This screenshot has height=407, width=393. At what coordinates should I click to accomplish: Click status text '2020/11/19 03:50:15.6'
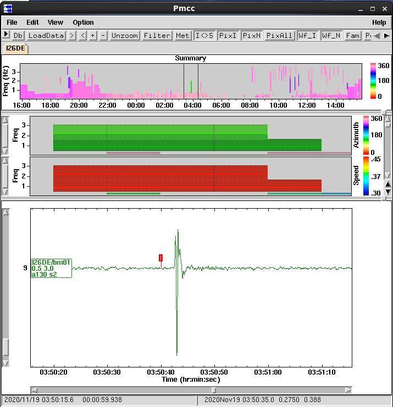[39, 400]
